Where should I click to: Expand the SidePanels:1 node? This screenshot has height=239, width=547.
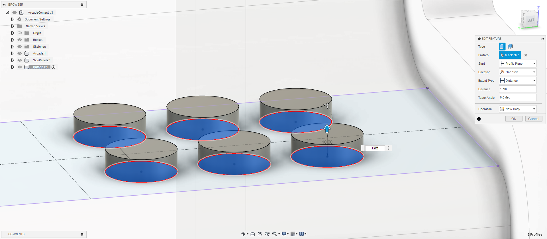coord(13,60)
